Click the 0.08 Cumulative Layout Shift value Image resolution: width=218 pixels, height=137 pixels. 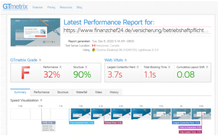pos(186,75)
